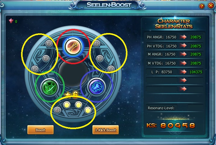Image resolution: width=216 pixels, height=145 pixels.
Task: Click the rightmost yellow bottom node
Action: pyautogui.click(x=88, y=110)
